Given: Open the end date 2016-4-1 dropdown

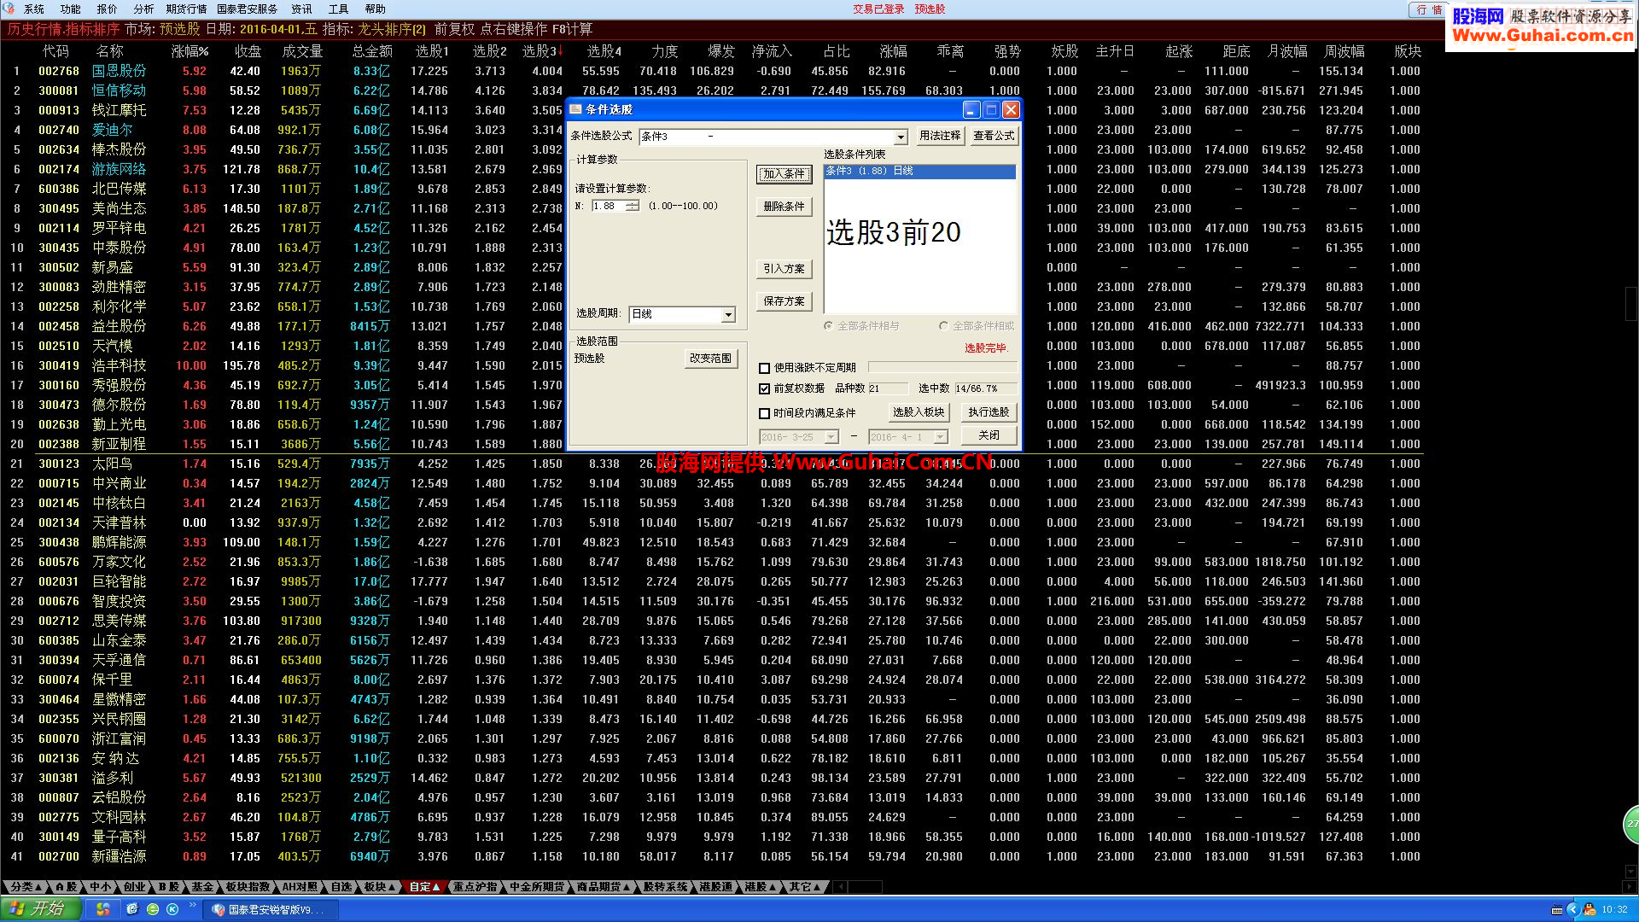Looking at the screenshot, I should 940,437.
